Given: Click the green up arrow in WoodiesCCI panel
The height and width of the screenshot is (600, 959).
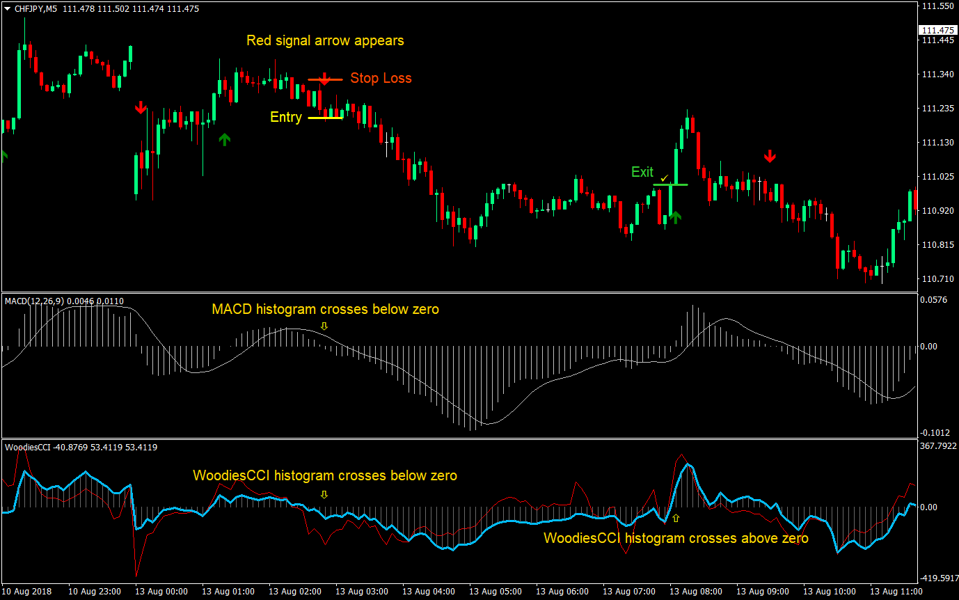Looking at the screenshot, I should pyautogui.click(x=675, y=517).
